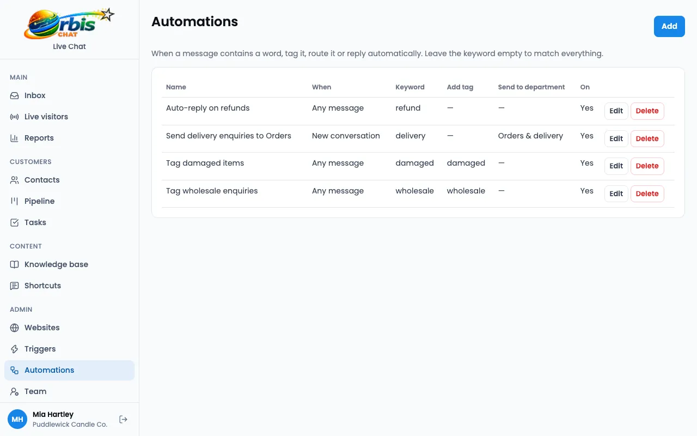Click the Add tag column header
697x436 pixels.
(x=460, y=87)
